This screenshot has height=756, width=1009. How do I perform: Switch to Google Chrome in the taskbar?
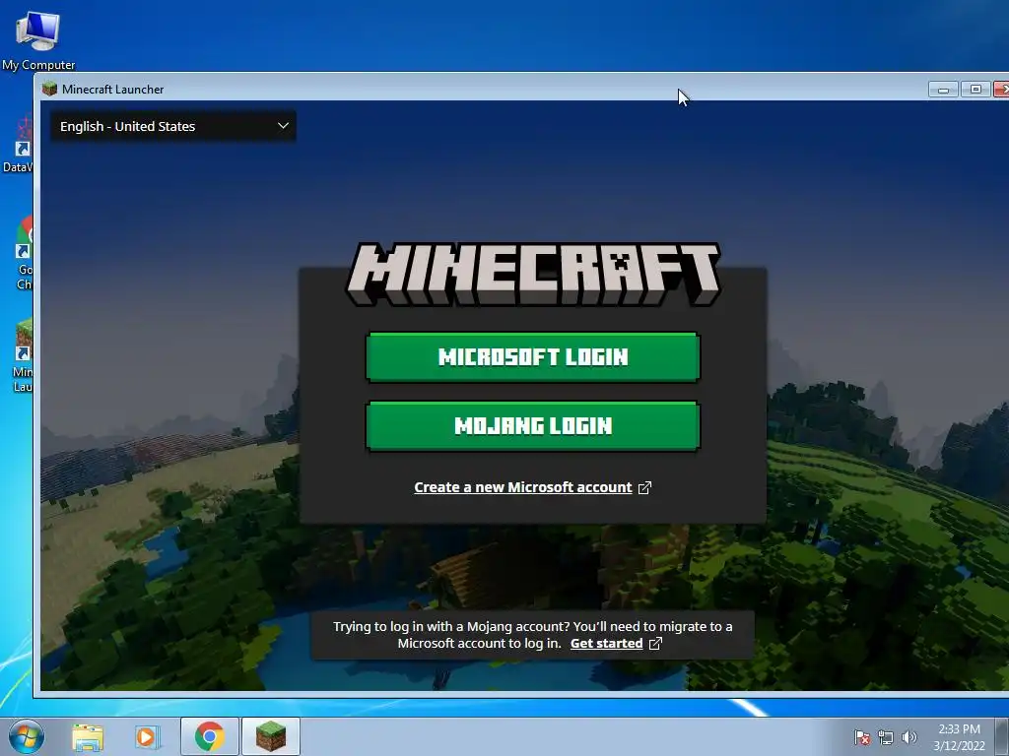(x=210, y=736)
